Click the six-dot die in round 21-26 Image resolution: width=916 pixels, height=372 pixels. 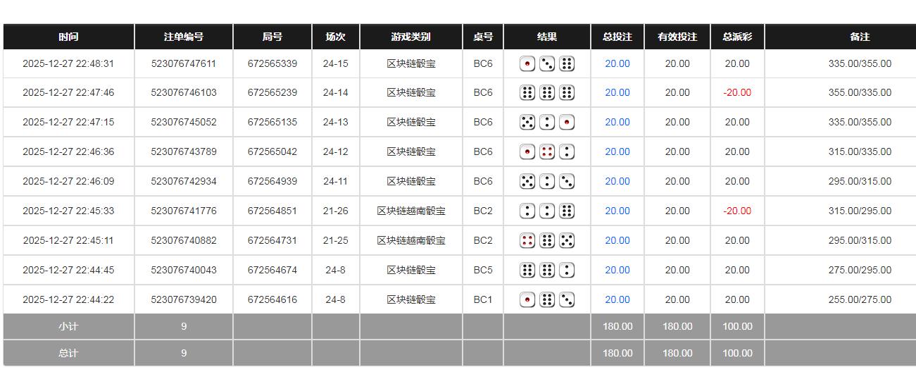pos(567,211)
